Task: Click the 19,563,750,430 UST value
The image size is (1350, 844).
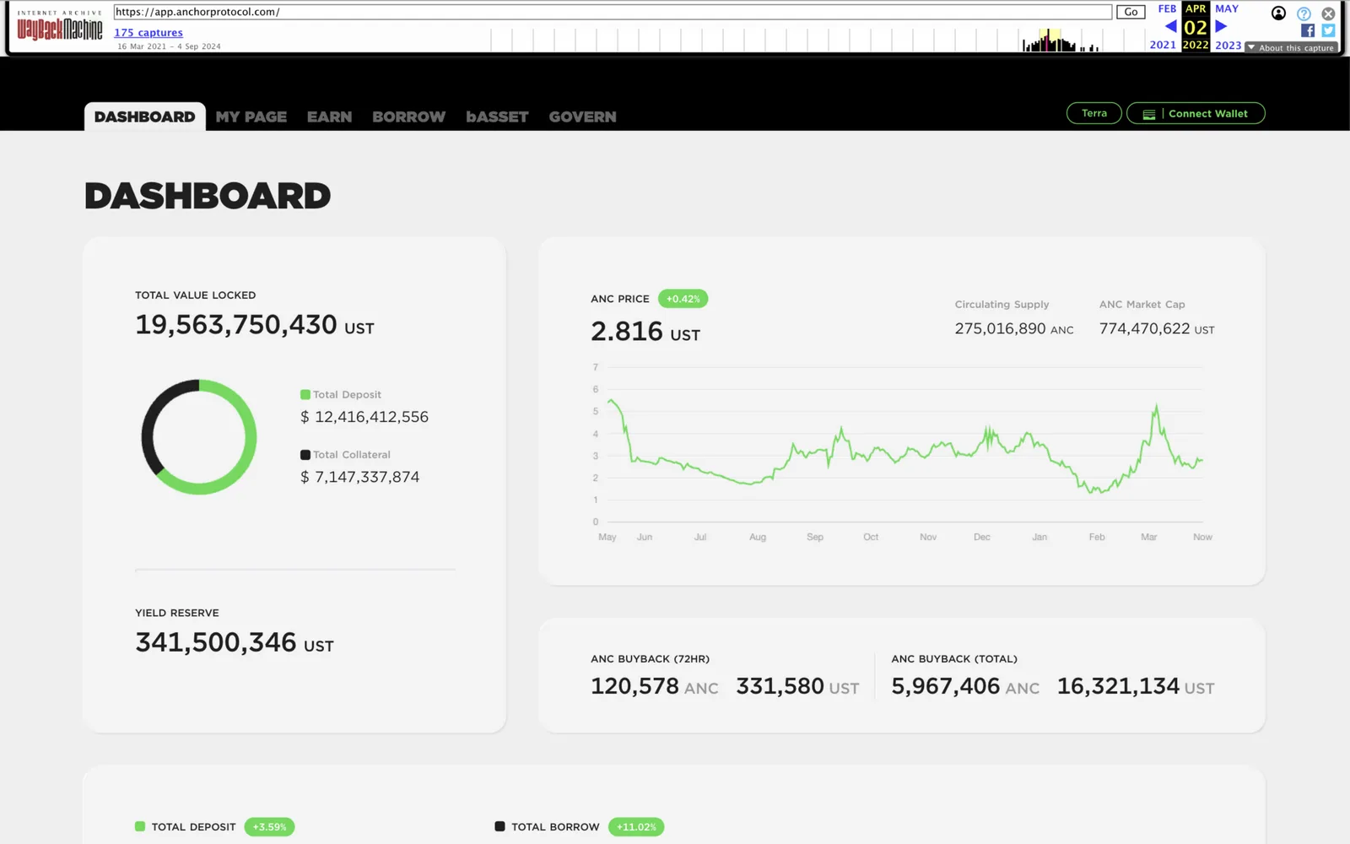Action: tap(254, 325)
